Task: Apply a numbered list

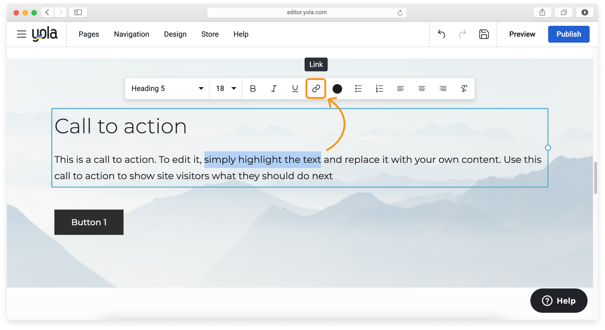Action: [379, 89]
